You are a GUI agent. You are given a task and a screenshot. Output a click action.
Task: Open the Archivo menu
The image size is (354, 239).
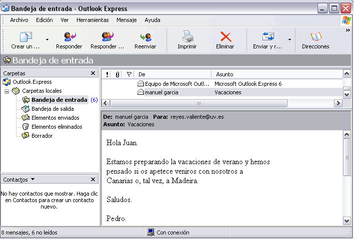(19, 20)
